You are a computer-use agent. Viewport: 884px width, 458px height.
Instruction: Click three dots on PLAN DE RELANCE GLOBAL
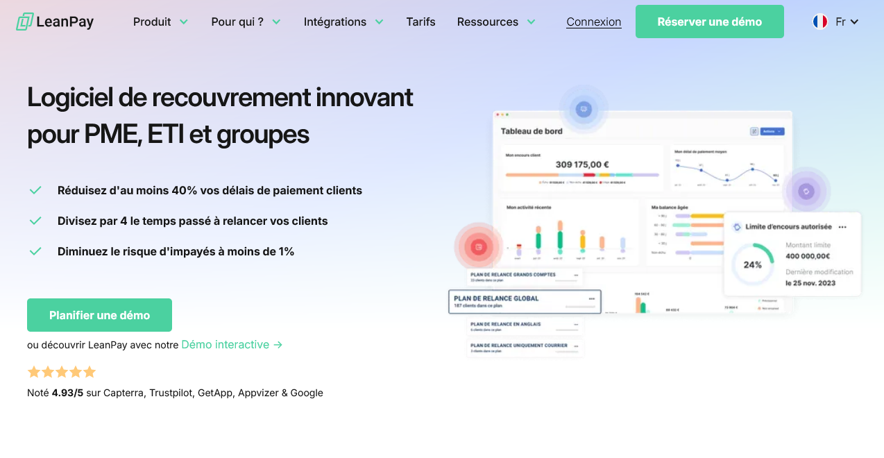point(591,298)
